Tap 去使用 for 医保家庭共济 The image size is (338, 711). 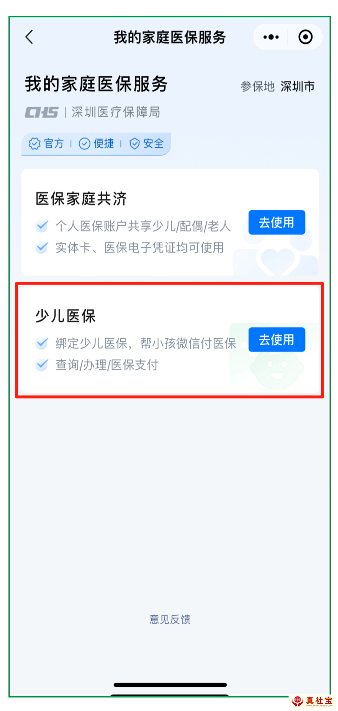click(x=277, y=222)
